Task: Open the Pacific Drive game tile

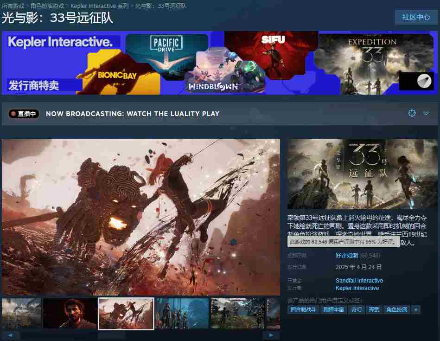Action: (x=166, y=56)
